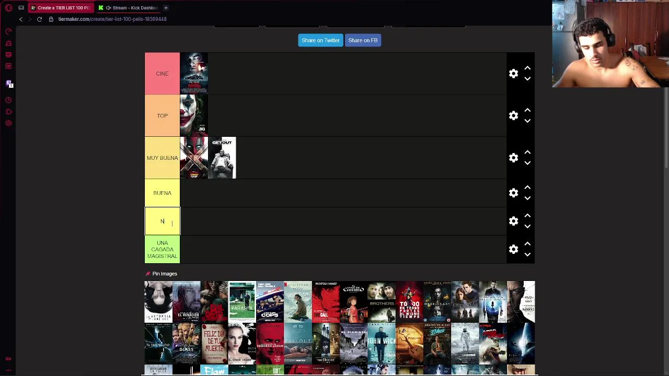The image size is (669, 376).
Task: Click Share on FB button
Action: (x=363, y=40)
